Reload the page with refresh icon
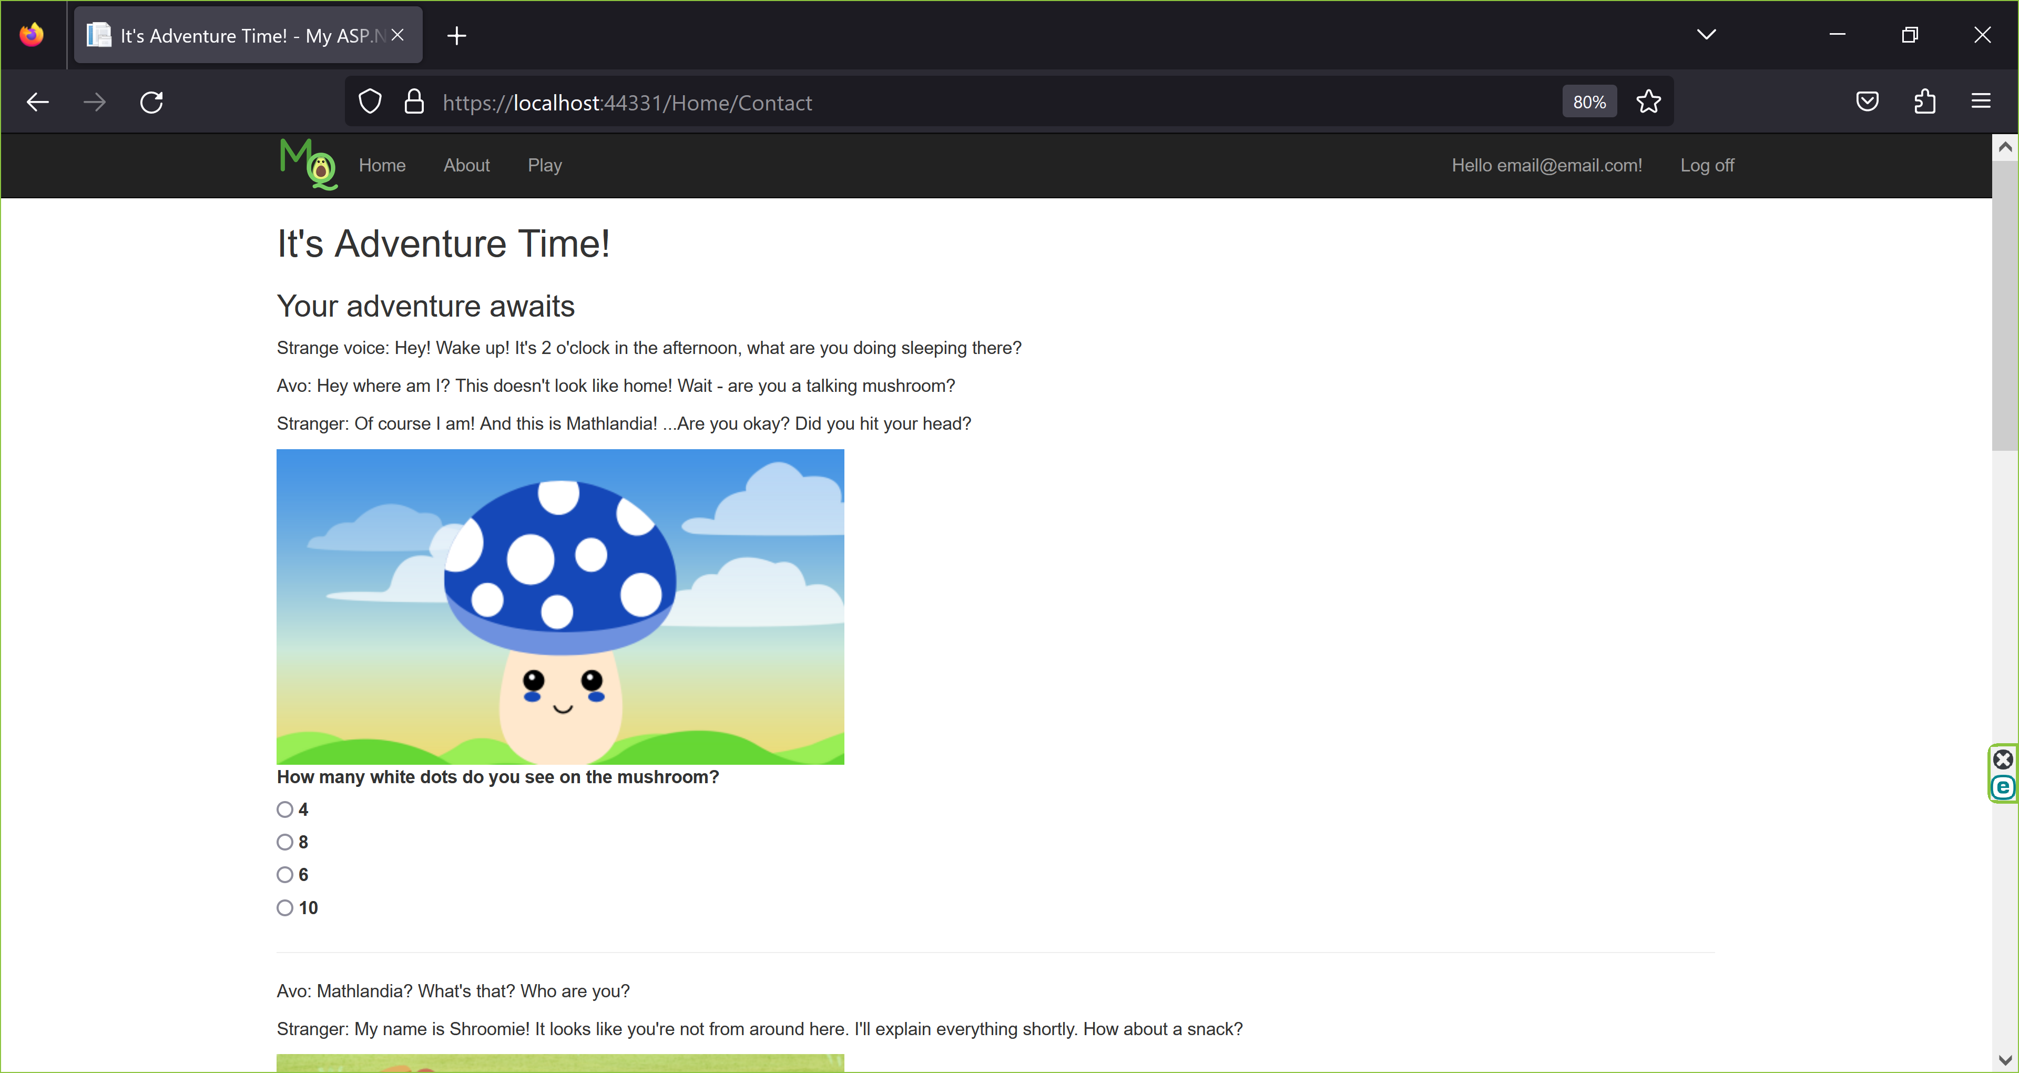 pyautogui.click(x=151, y=102)
